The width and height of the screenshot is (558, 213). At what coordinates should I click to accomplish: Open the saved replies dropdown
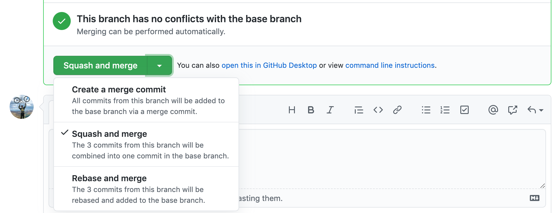pos(536,110)
